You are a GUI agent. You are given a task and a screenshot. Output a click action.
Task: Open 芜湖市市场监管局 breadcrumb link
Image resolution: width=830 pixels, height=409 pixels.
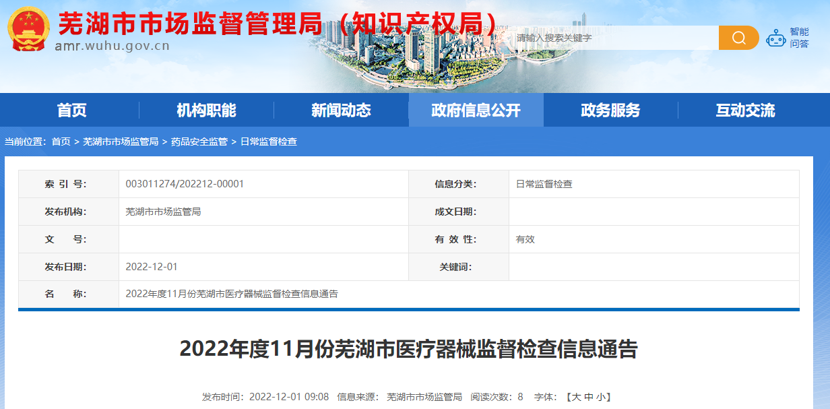(121, 141)
